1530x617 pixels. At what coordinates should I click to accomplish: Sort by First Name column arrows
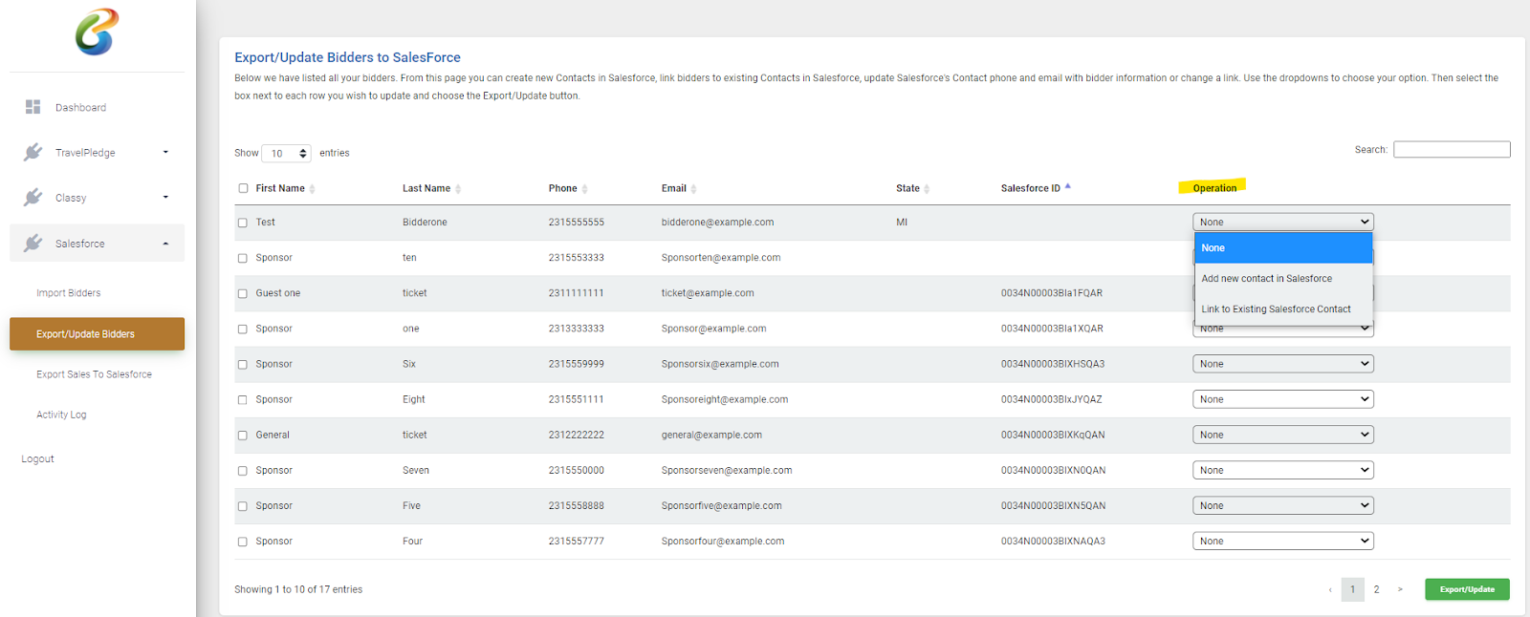click(313, 189)
